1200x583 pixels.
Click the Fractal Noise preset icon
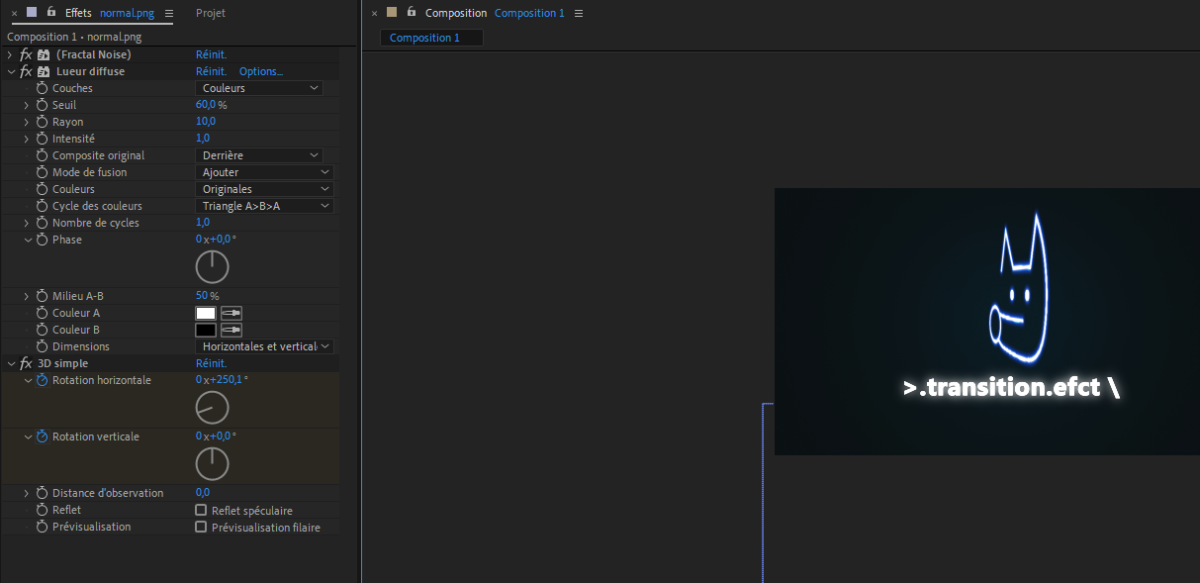[x=44, y=54]
